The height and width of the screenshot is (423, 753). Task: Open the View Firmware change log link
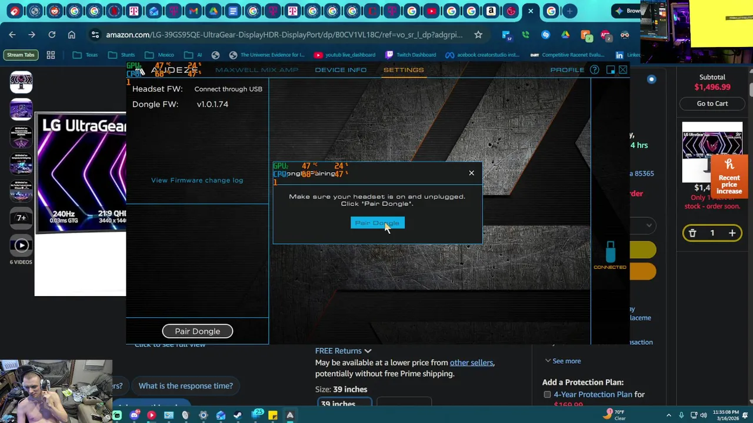(x=197, y=180)
